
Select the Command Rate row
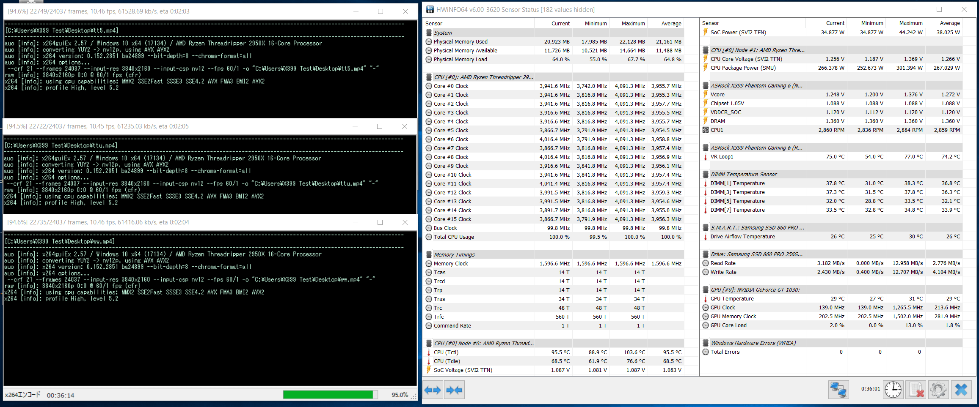(x=554, y=325)
